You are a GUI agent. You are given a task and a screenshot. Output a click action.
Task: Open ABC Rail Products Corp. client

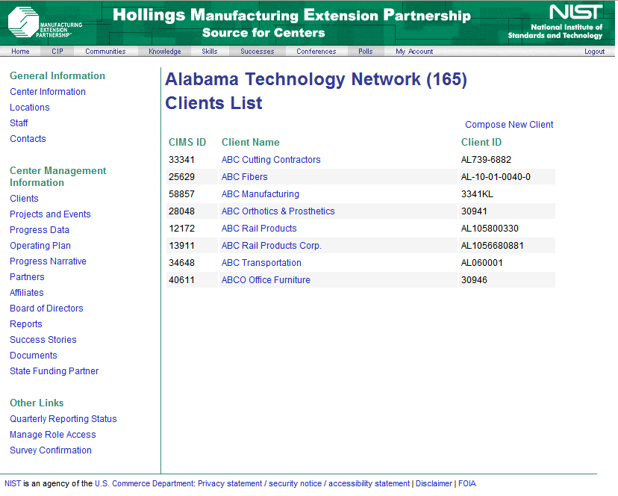click(x=271, y=246)
